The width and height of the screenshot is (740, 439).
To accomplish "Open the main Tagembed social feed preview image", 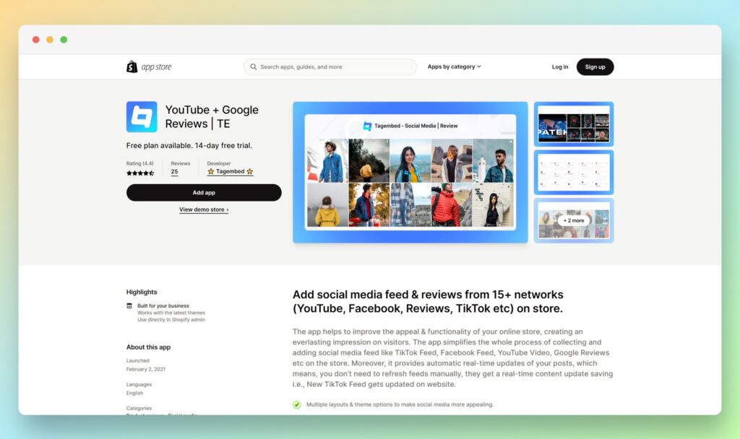I will coord(410,172).
